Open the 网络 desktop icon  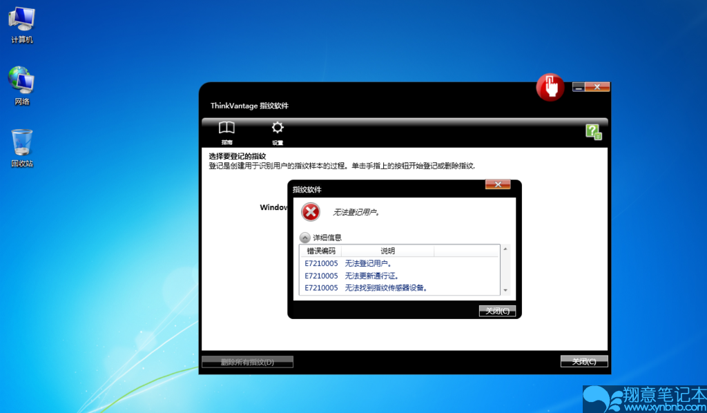point(21,86)
